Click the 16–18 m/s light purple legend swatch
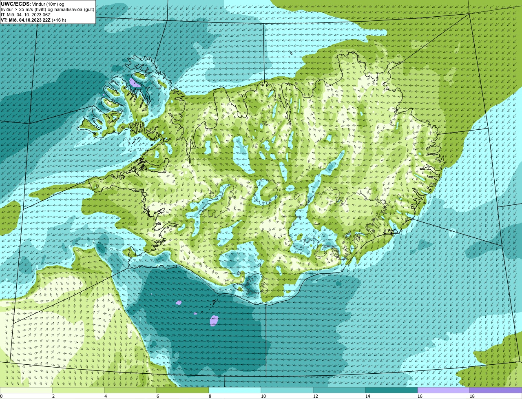 click(444, 390)
